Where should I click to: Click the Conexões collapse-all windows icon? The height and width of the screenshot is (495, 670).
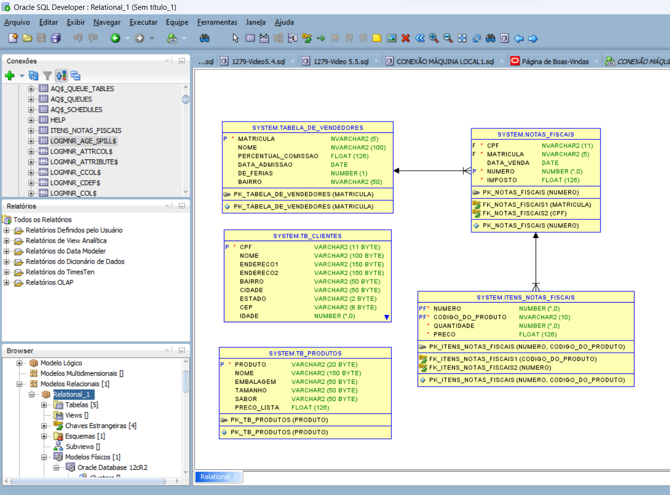75,75
